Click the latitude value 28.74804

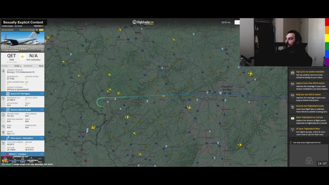tap(11, 150)
